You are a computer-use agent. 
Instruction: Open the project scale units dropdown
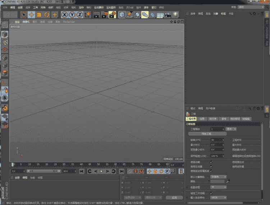coord(231,129)
